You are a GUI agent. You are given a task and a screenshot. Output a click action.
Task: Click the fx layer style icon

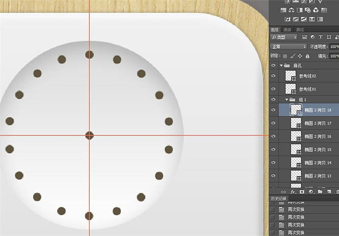coord(294,192)
